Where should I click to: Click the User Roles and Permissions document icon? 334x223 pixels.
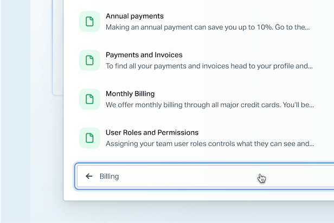click(89, 138)
